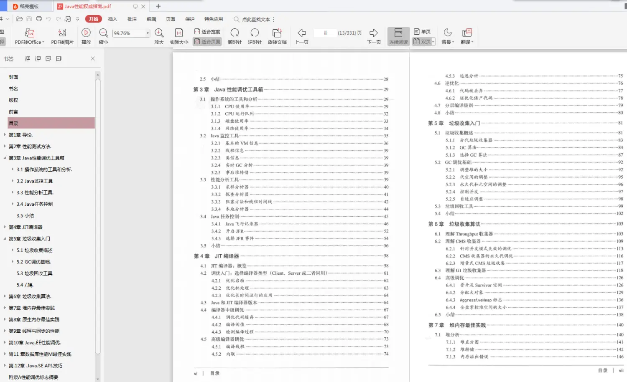Go to 下一页 with right arrow
627x382 pixels.
pos(374,36)
